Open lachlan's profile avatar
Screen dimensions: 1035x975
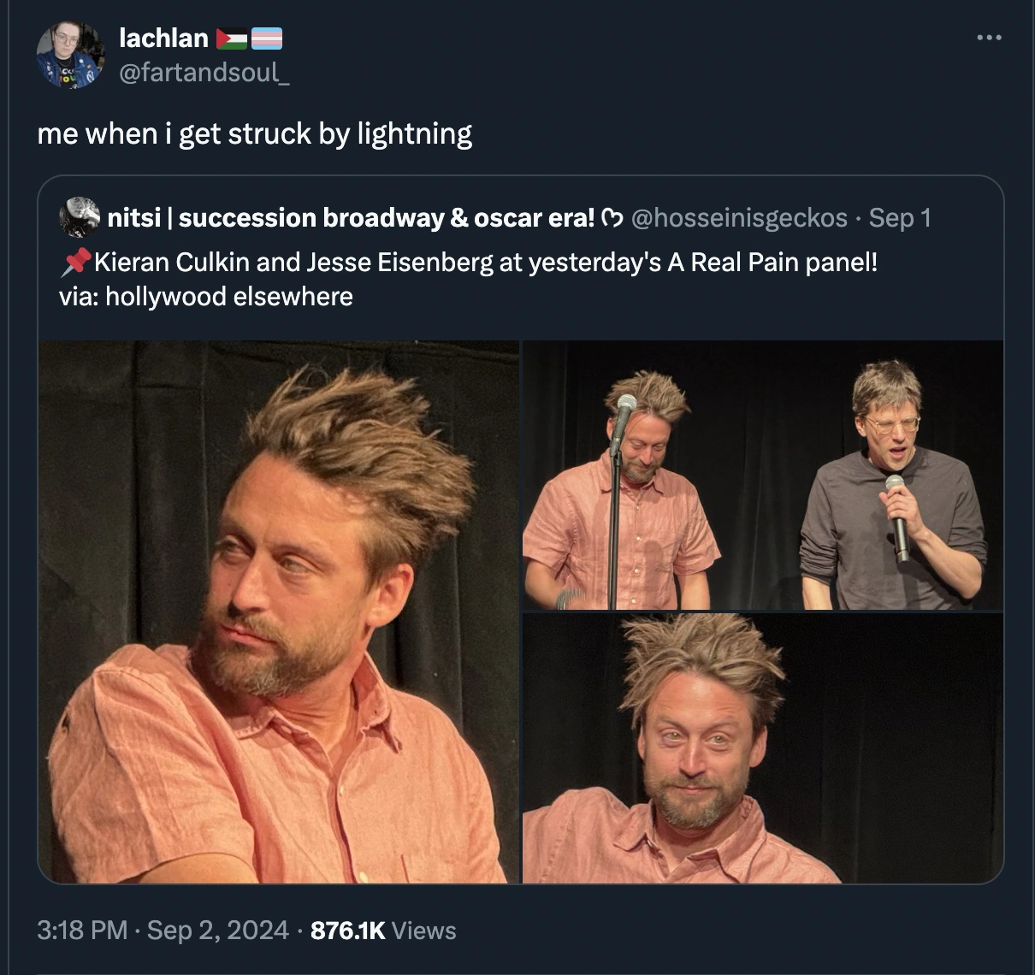tap(70, 55)
